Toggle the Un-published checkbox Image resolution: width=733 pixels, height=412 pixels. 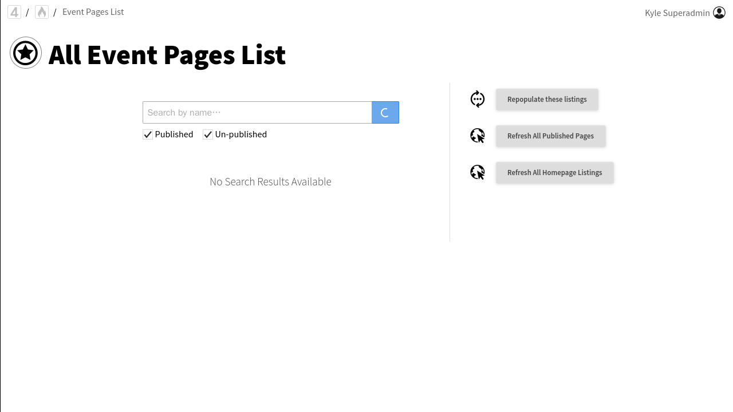pyautogui.click(x=208, y=134)
